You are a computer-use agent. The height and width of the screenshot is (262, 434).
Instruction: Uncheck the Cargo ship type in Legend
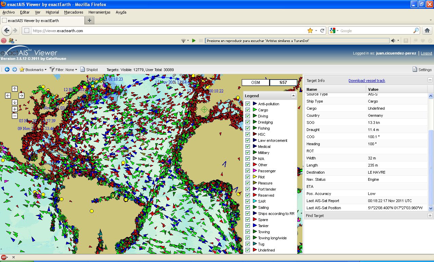(248, 110)
